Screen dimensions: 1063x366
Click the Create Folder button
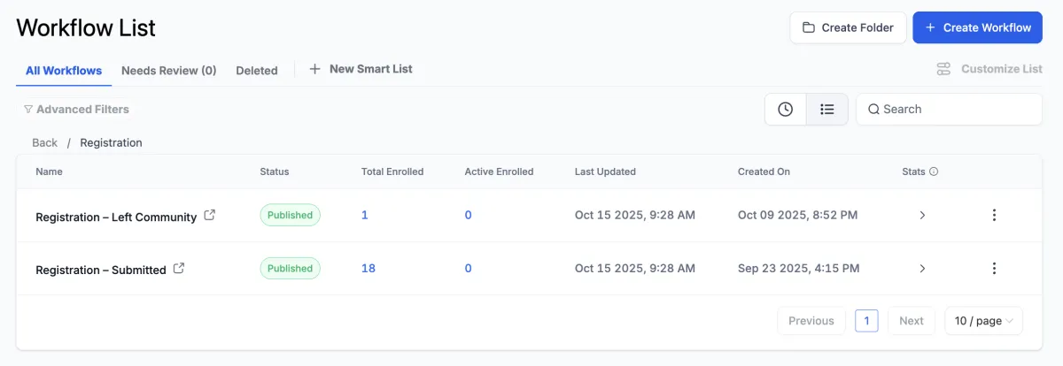tap(848, 27)
